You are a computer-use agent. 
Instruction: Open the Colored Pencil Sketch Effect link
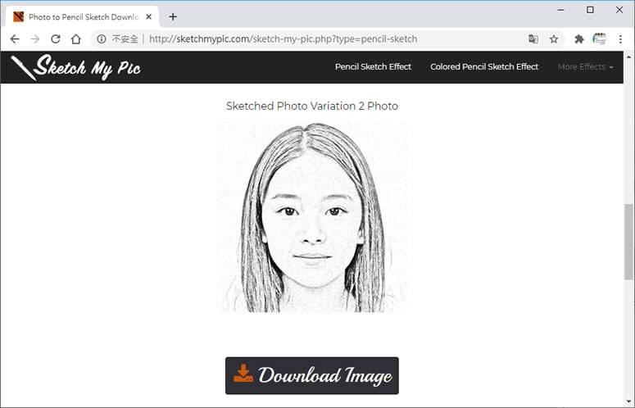pos(484,67)
